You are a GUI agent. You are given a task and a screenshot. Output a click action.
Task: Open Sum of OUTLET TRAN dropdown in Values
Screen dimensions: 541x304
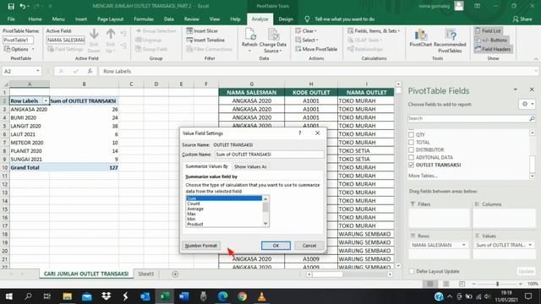pyautogui.click(x=530, y=245)
